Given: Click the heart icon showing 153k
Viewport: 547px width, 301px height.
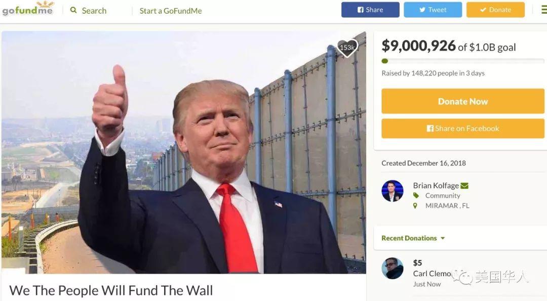Looking at the screenshot, I should 347,48.
